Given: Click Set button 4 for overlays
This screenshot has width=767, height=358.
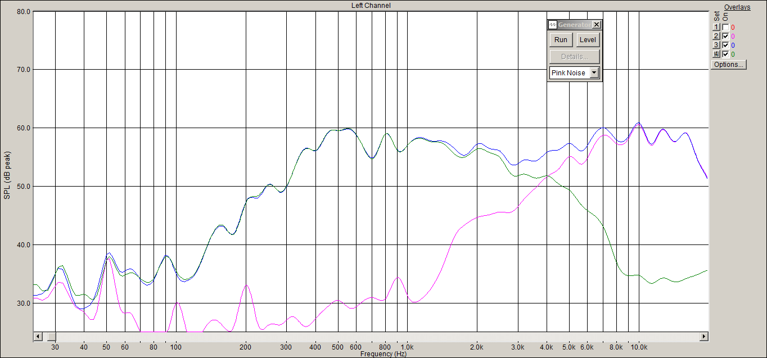Looking at the screenshot, I should click(716, 54).
